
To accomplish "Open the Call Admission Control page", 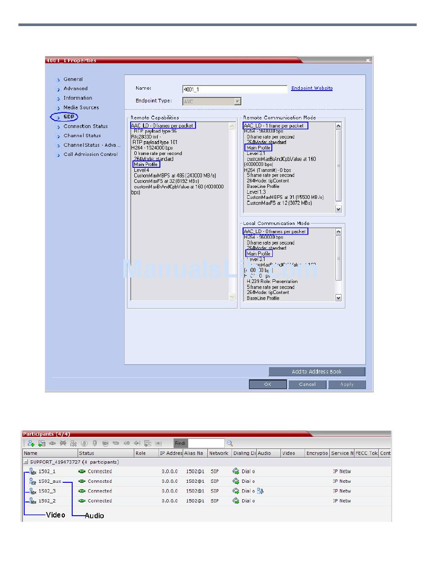I will 91,155.
